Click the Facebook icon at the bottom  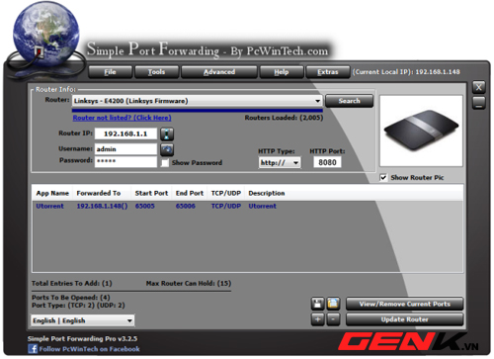pos(33,349)
